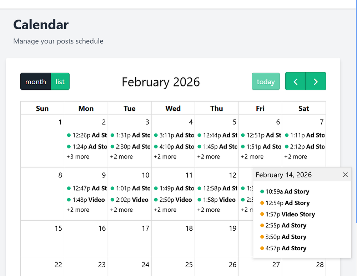
Task: Show "+2 more" events on Saturday 7
Action: (x=296, y=157)
